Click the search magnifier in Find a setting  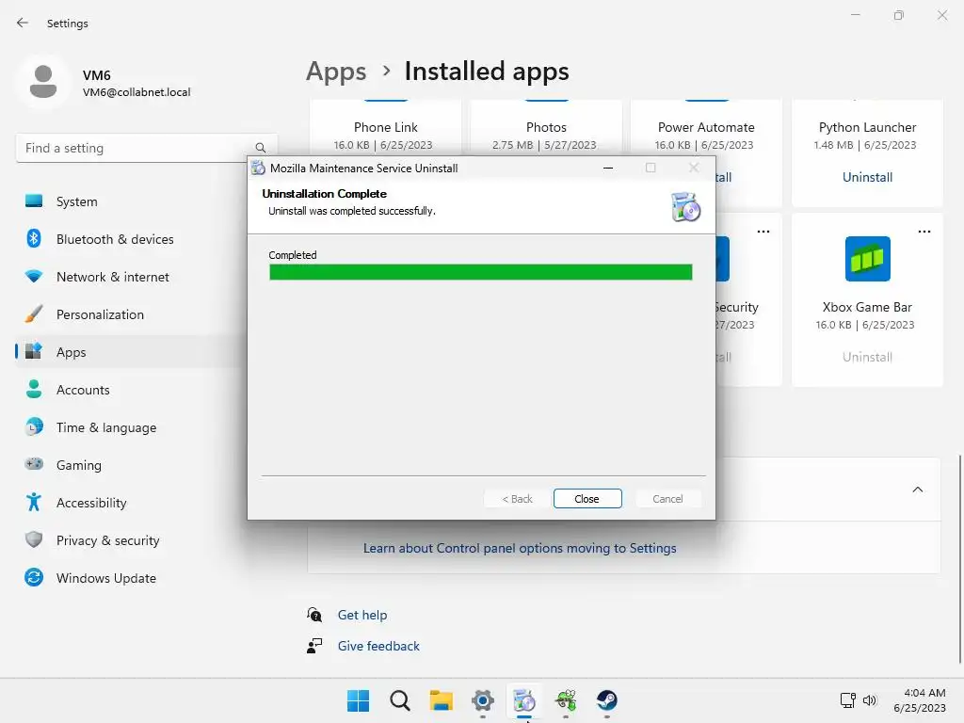coord(261,148)
